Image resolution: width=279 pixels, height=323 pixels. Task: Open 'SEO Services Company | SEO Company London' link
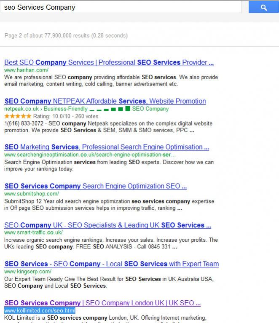(102, 303)
